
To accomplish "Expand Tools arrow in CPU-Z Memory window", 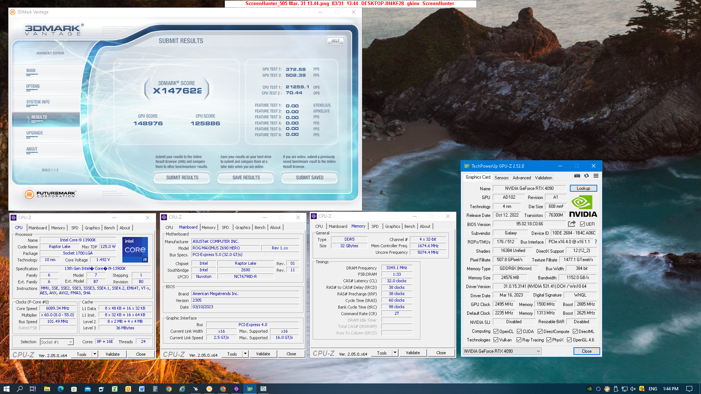I will point(395,353).
